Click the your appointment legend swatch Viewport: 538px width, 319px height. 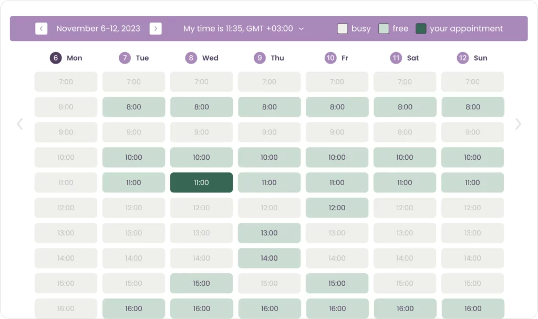[x=421, y=28]
